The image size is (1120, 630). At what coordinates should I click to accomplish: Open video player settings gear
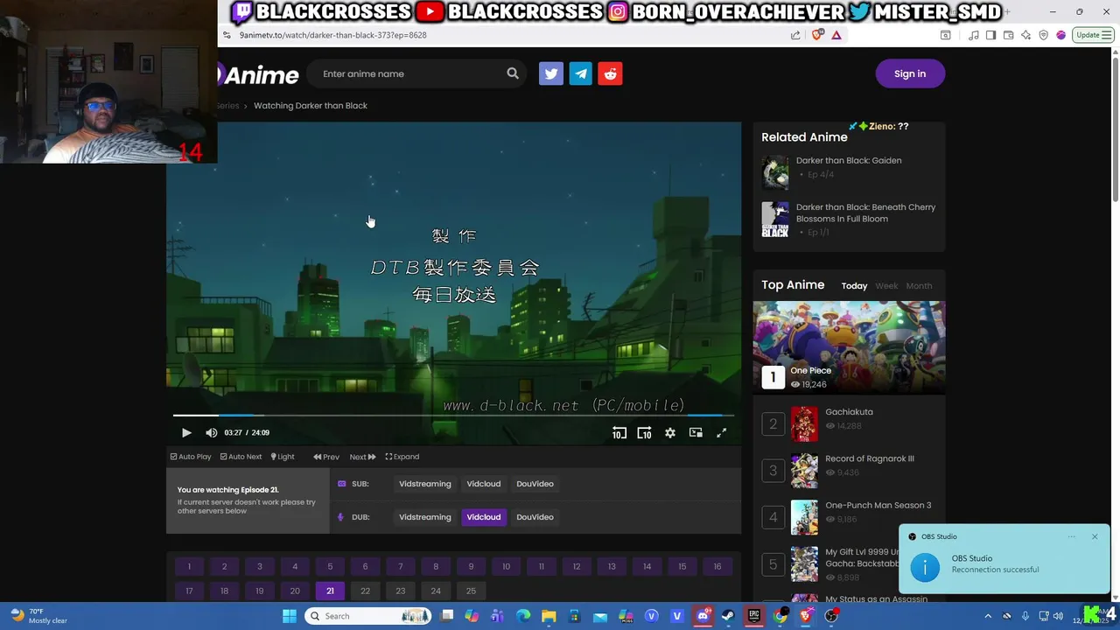click(670, 432)
